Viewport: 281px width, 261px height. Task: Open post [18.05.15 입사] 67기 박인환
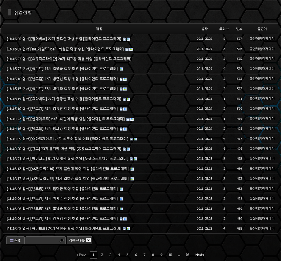pos(62,89)
